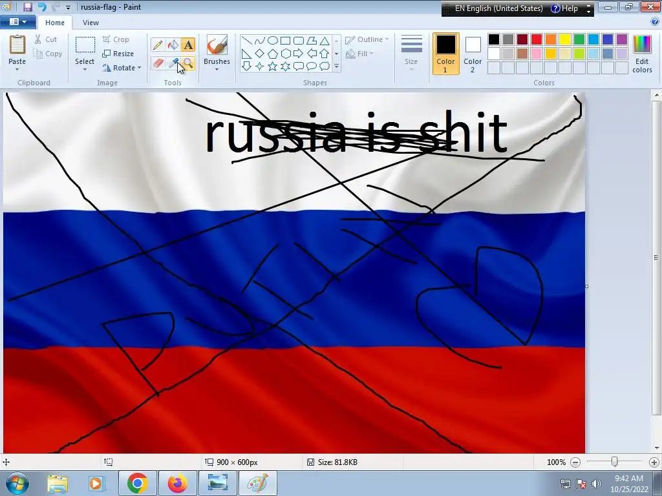Click the zoom in plus button
Viewport: 662px width, 496px height.
click(654, 462)
